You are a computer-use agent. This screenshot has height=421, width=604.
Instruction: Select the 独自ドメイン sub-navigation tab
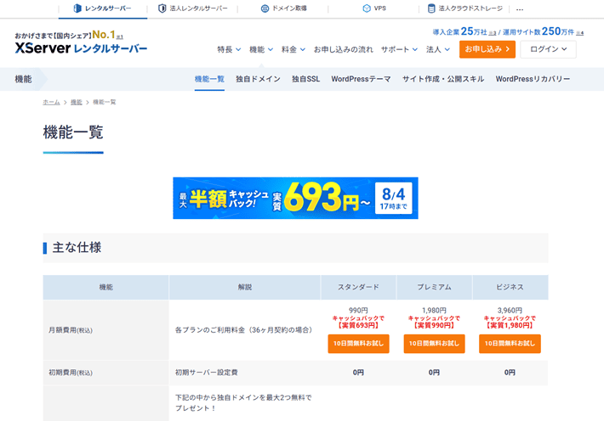click(x=258, y=79)
